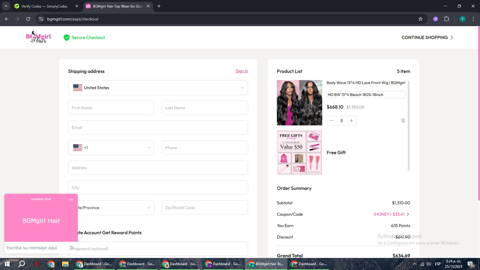Open the Chrome profile avatar
The height and width of the screenshot is (270, 480).
pyautogui.click(x=462, y=19)
